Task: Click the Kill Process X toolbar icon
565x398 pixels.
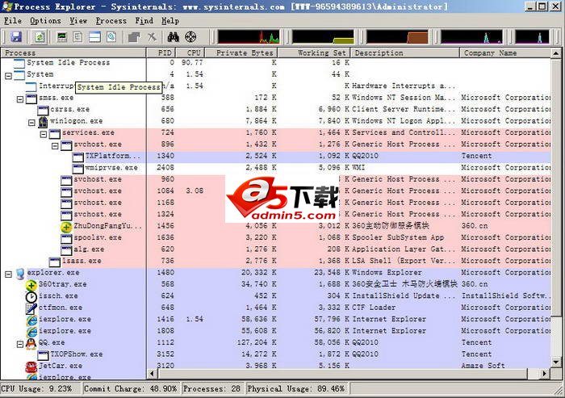Action: pyautogui.click(x=152, y=37)
